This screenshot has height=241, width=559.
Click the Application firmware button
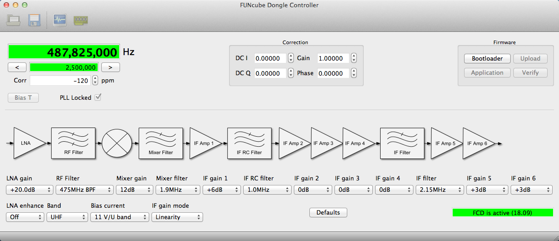[487, 73]
